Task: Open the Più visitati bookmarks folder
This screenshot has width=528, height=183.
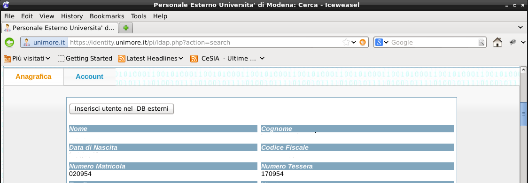Action: click(x=27, y=59)
